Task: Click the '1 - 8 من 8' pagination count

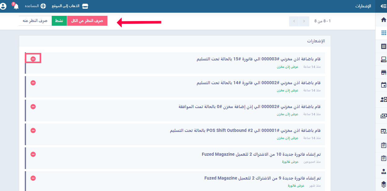Action: pos(323,21)
